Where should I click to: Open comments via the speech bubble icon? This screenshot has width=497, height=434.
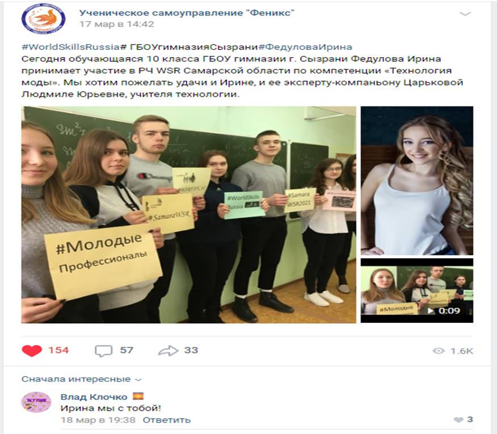tap(104, 351)
